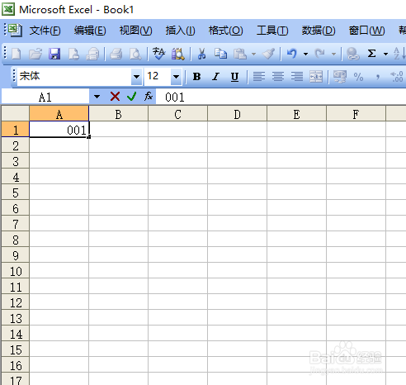The width and height of the screenshot is (406, 385).
Task: Center align text icon
Action: (278, 76)
